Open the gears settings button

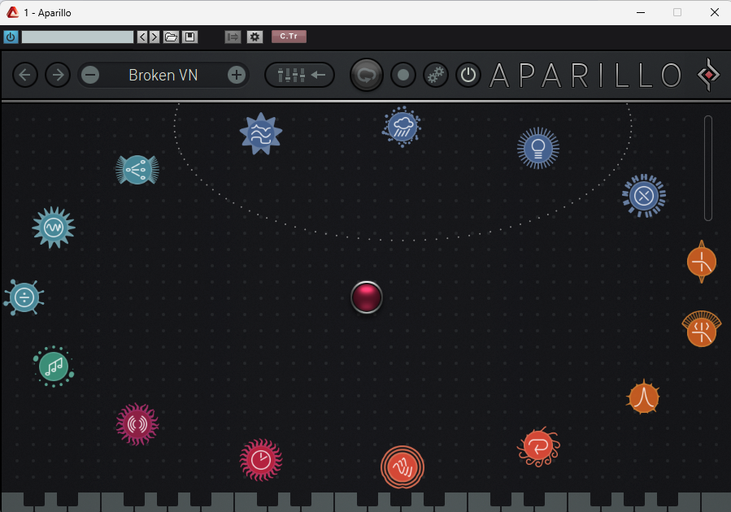click(x=436, y=75)
